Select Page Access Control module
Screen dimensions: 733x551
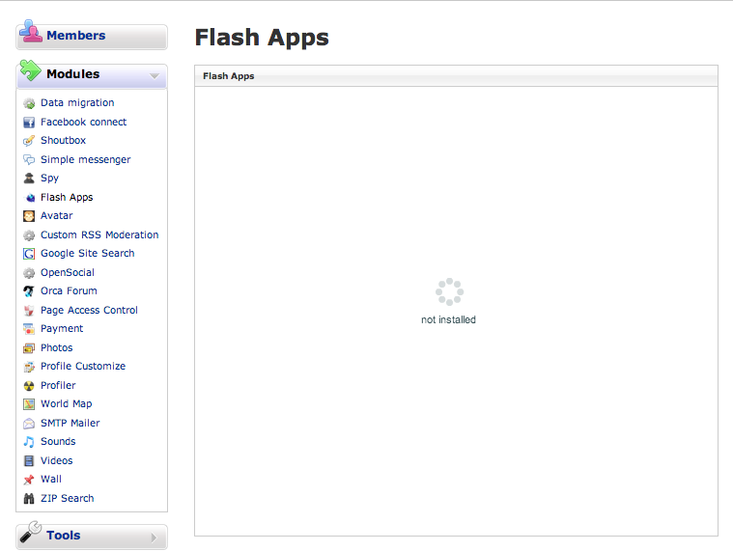89,310
